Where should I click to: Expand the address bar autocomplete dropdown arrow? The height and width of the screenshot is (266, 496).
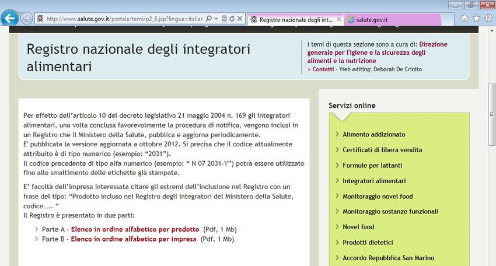216,19
